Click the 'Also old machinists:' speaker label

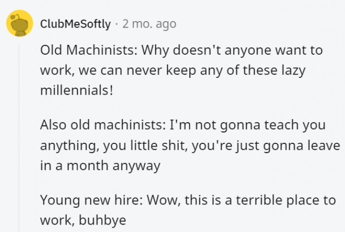pos(103,125)
